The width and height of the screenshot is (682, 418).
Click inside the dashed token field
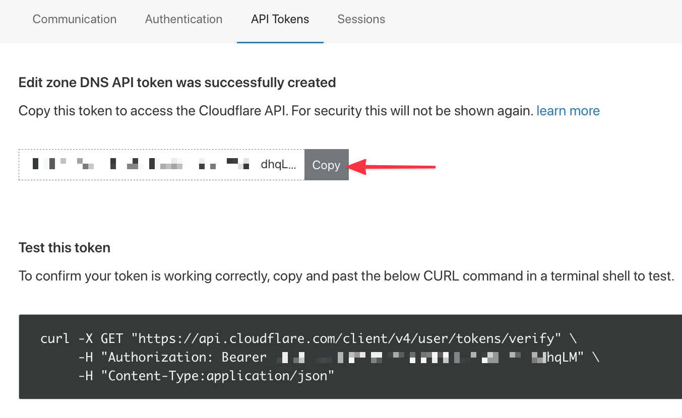(x=161, y=165)
